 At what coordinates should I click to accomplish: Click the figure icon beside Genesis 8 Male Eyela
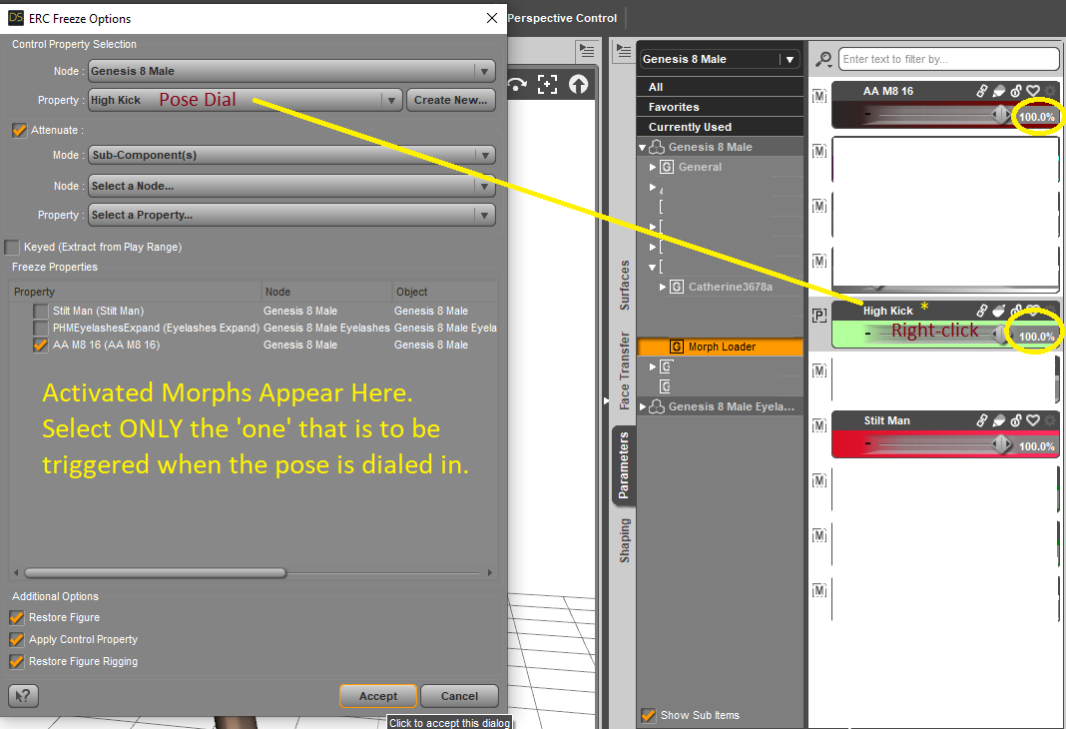(x=656, y=406)
